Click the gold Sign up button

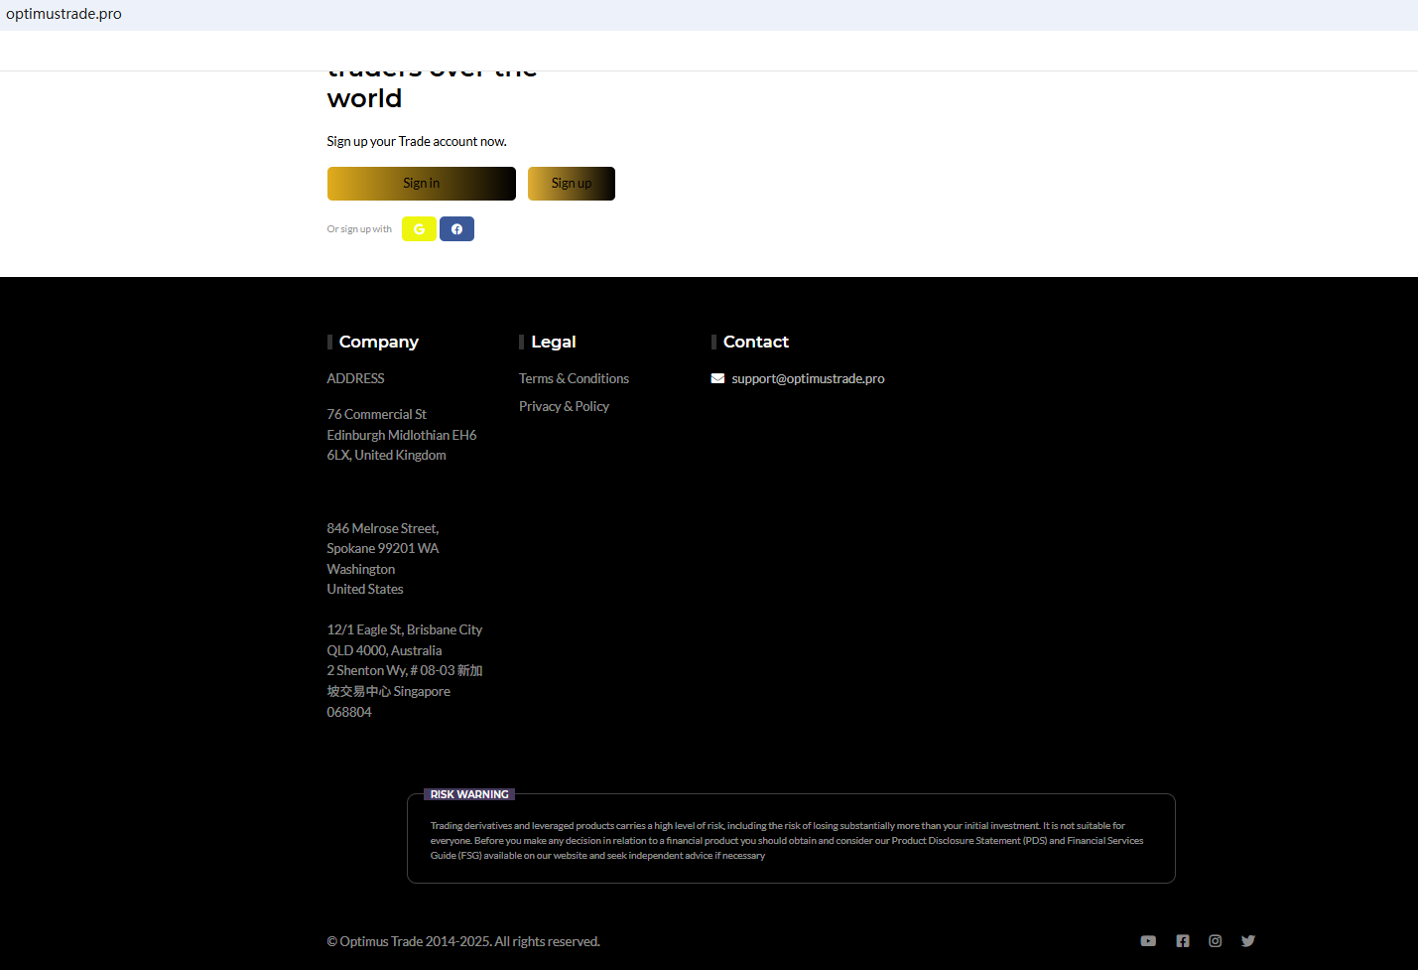(572, 184)
